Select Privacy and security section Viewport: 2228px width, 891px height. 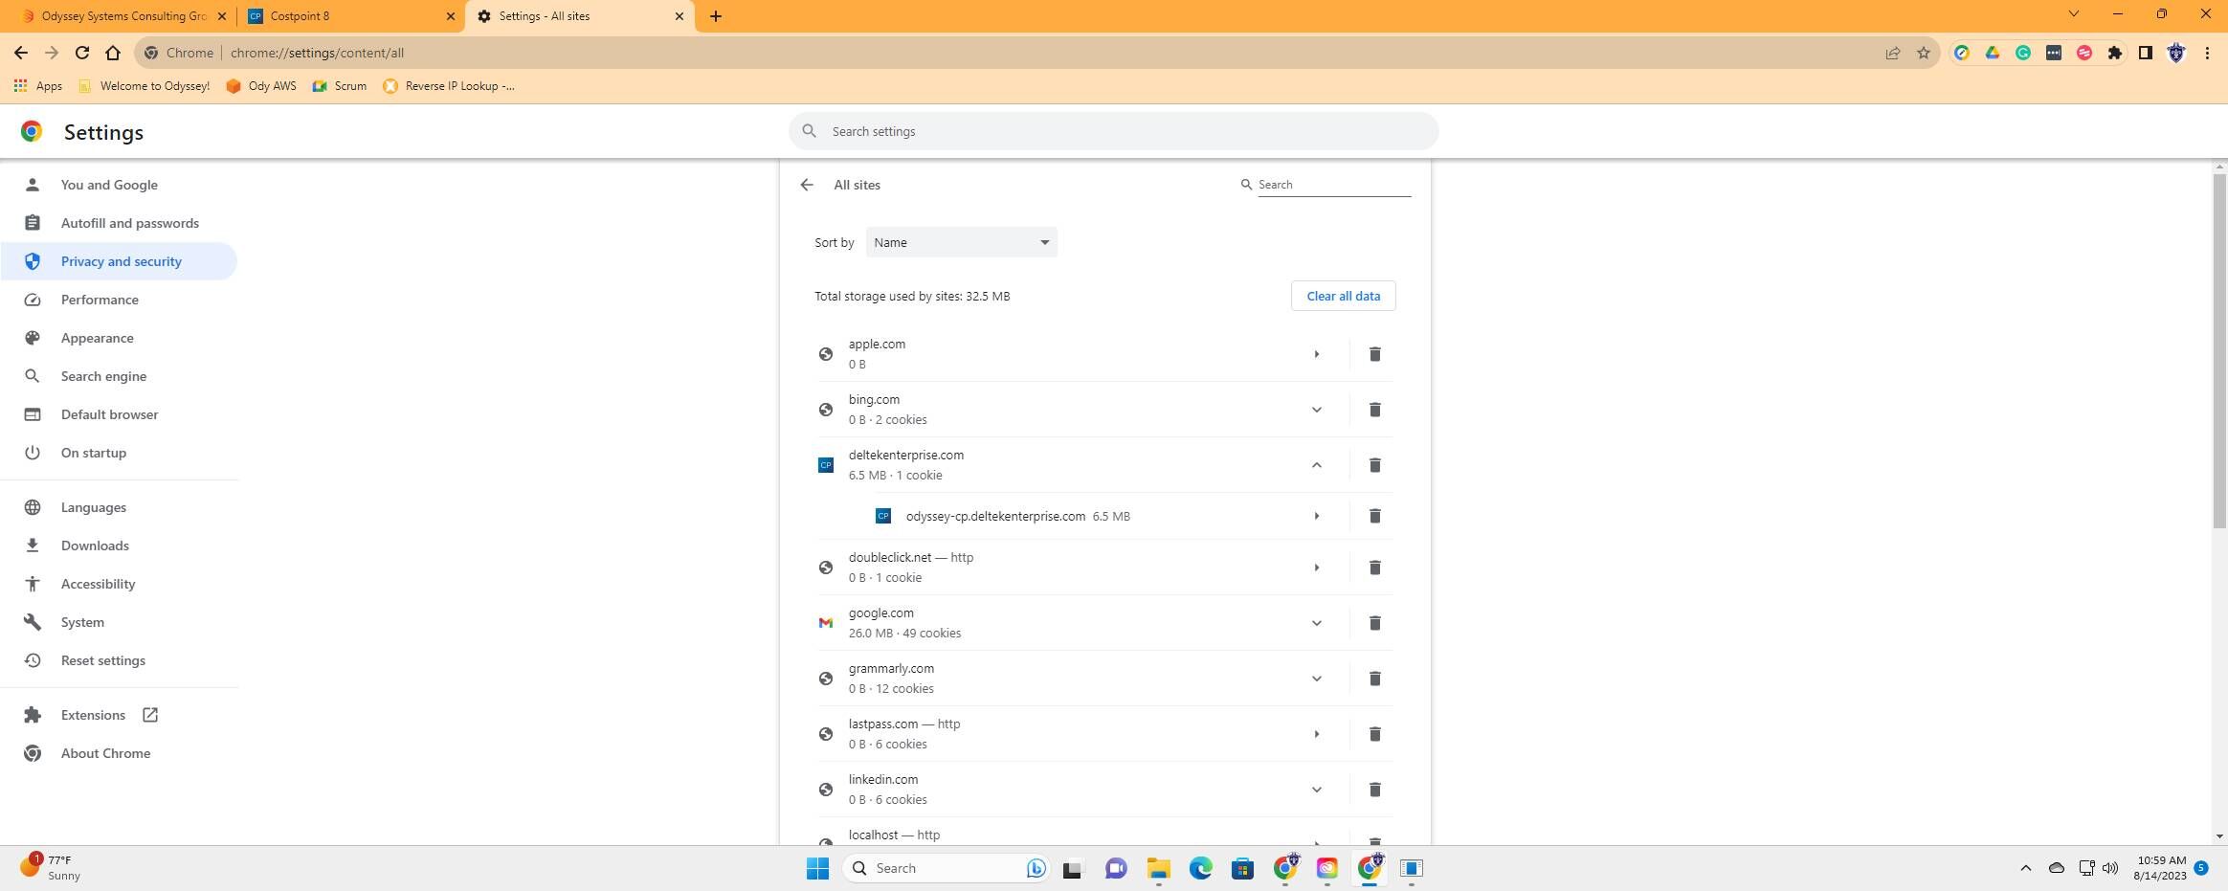(x=119, y=261)
